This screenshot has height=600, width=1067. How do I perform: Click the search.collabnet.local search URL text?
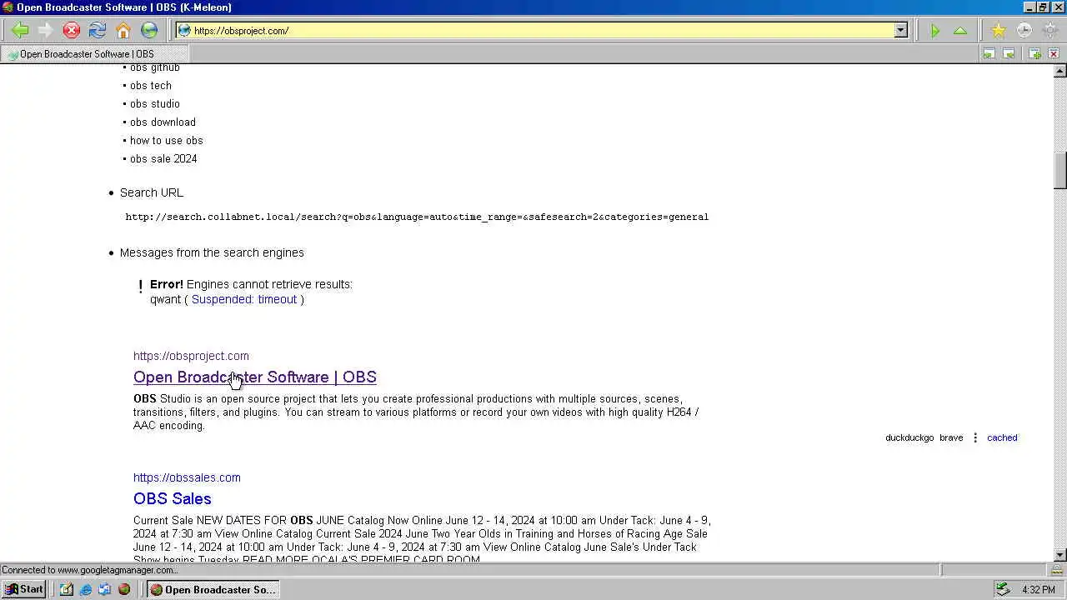pos(417,217)
